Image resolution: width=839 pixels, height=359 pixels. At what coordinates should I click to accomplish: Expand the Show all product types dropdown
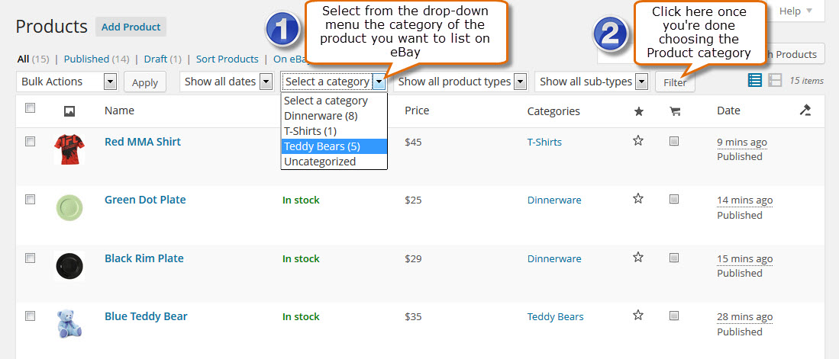coord(460,82)
